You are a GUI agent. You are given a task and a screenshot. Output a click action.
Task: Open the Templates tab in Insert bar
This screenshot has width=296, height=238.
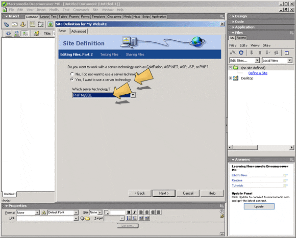point(98,17)
